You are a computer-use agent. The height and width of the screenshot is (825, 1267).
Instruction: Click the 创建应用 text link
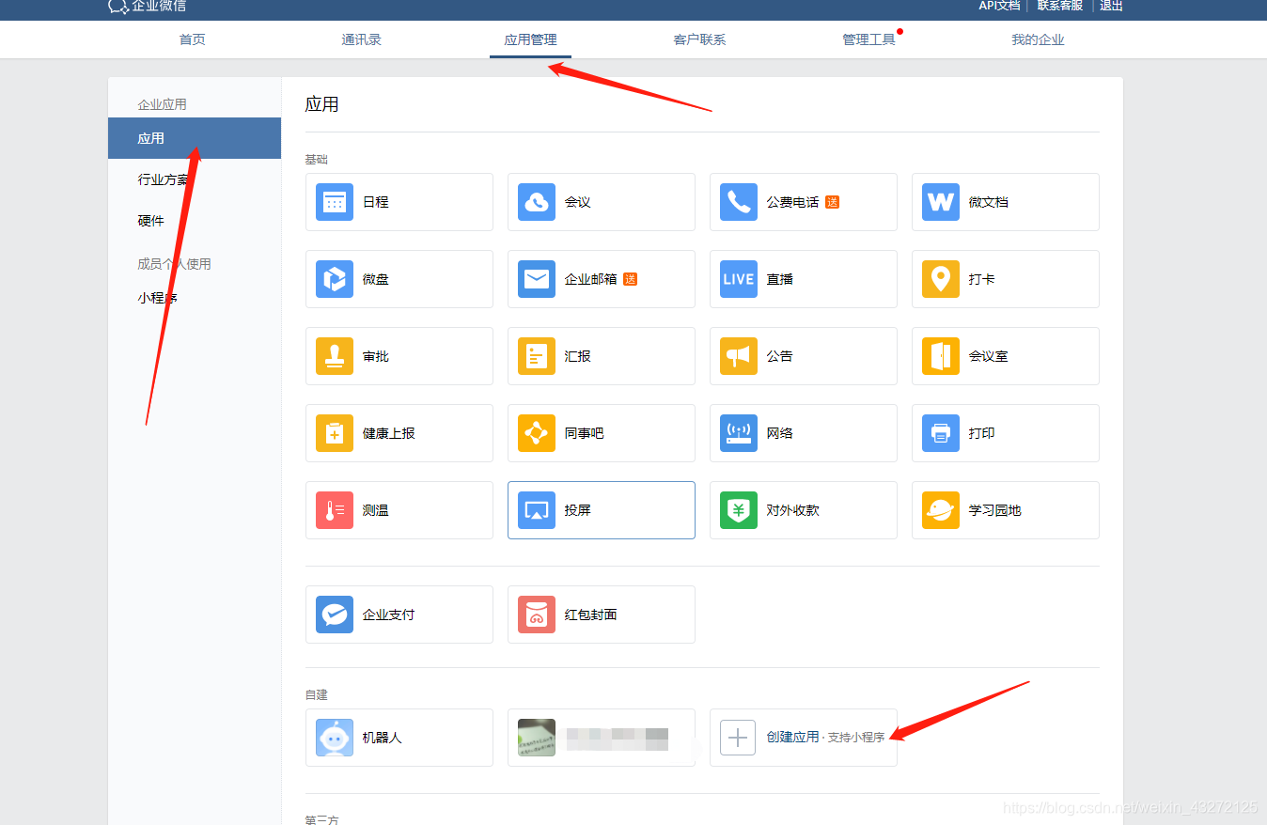[x=792, y=738]
